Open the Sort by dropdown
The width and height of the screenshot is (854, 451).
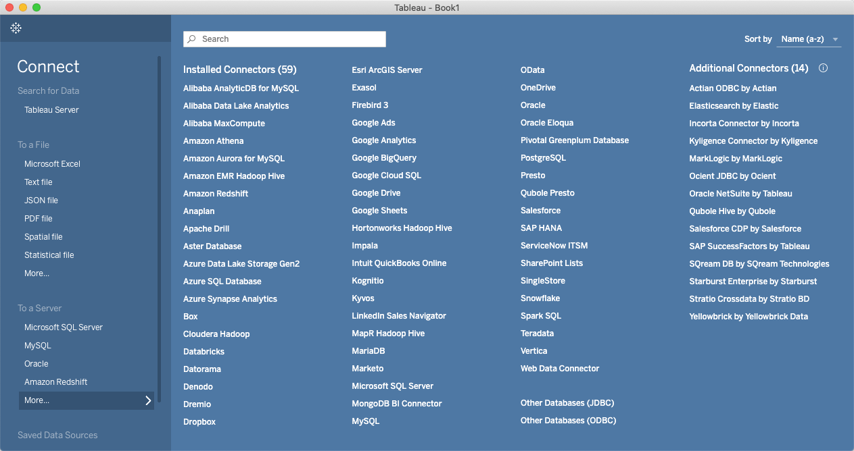[x=808, y=39]
